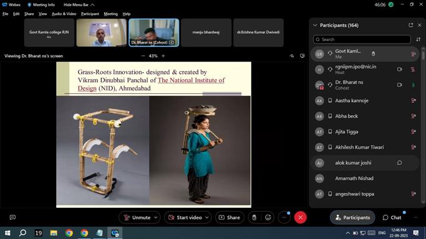The width and height of the screenshot is (426, 239).
Task: Open the Help menu
Action: pyautogui.click(x=127, y=14)
